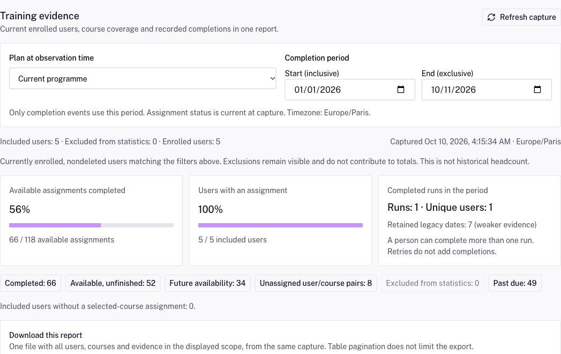The width and height of the screenshot is (561, 354).
Task: Click the 5 / 5 included users text
Action: [233, 240]
